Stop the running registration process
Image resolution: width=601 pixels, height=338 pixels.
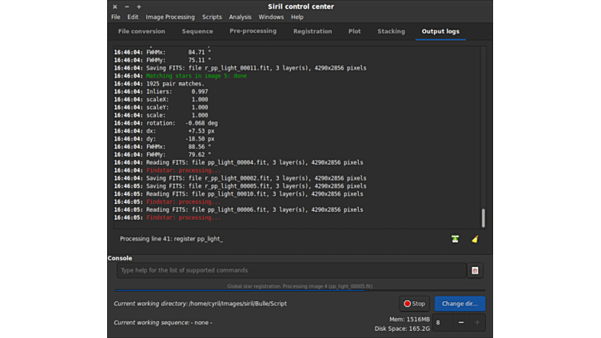click(415, 304)
